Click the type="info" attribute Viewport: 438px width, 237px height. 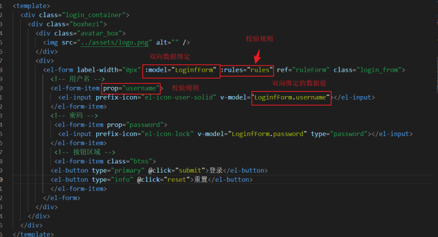(113, 179)
